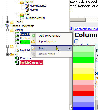98x110 pixels.
Task: Pick the light lavender mark color
Action: pyautogui.click(x=84, y=99)
